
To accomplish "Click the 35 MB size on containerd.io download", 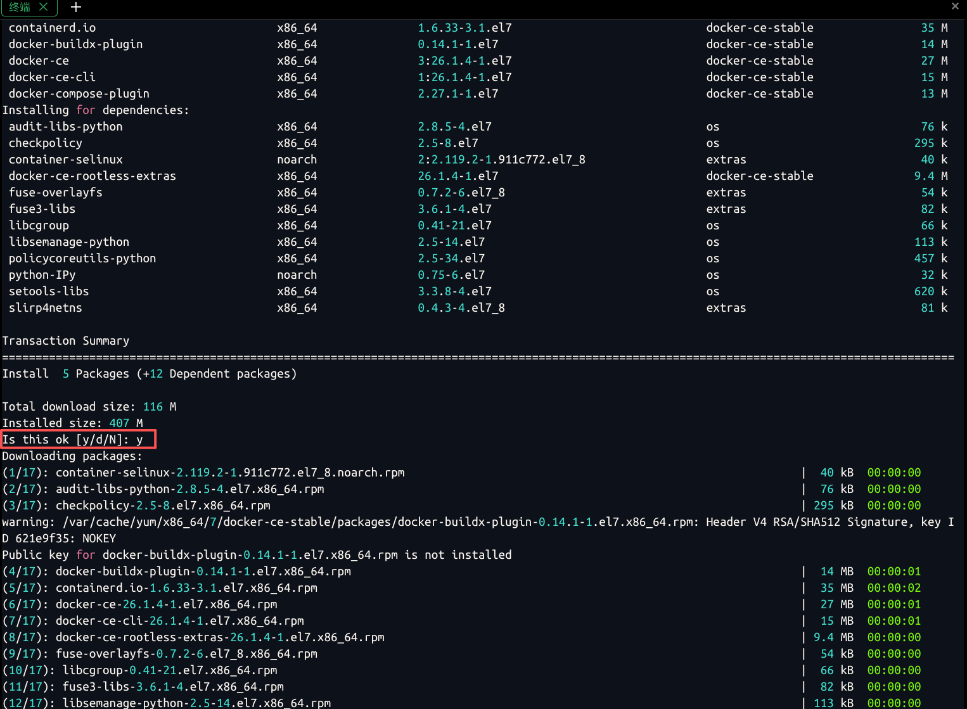I will [836, 588].
